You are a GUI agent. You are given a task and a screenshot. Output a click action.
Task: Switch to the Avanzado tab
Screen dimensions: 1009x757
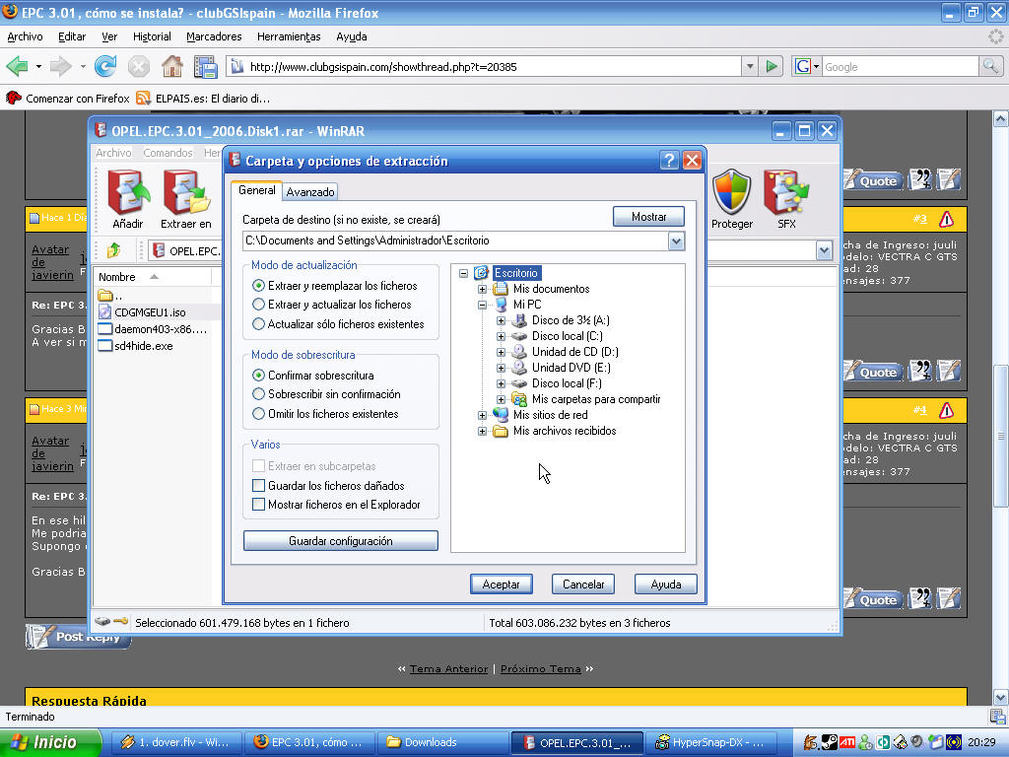point(310,192)
